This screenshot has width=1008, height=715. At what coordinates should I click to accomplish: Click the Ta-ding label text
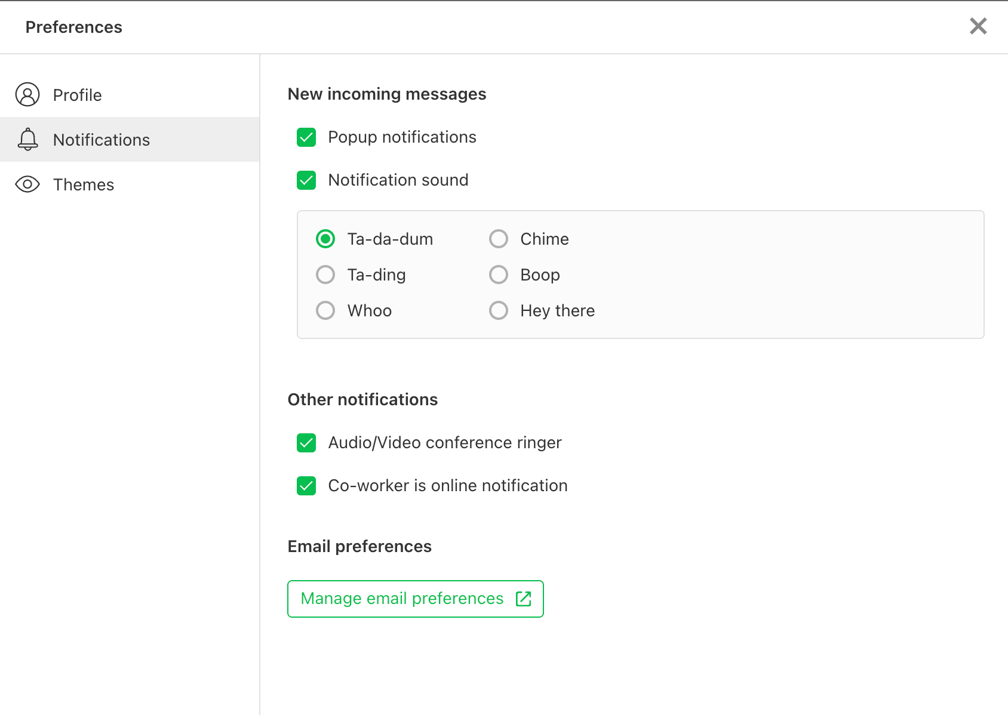pos(377,275)
